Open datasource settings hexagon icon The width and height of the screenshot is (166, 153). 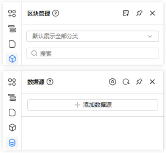tap(113, 82)
